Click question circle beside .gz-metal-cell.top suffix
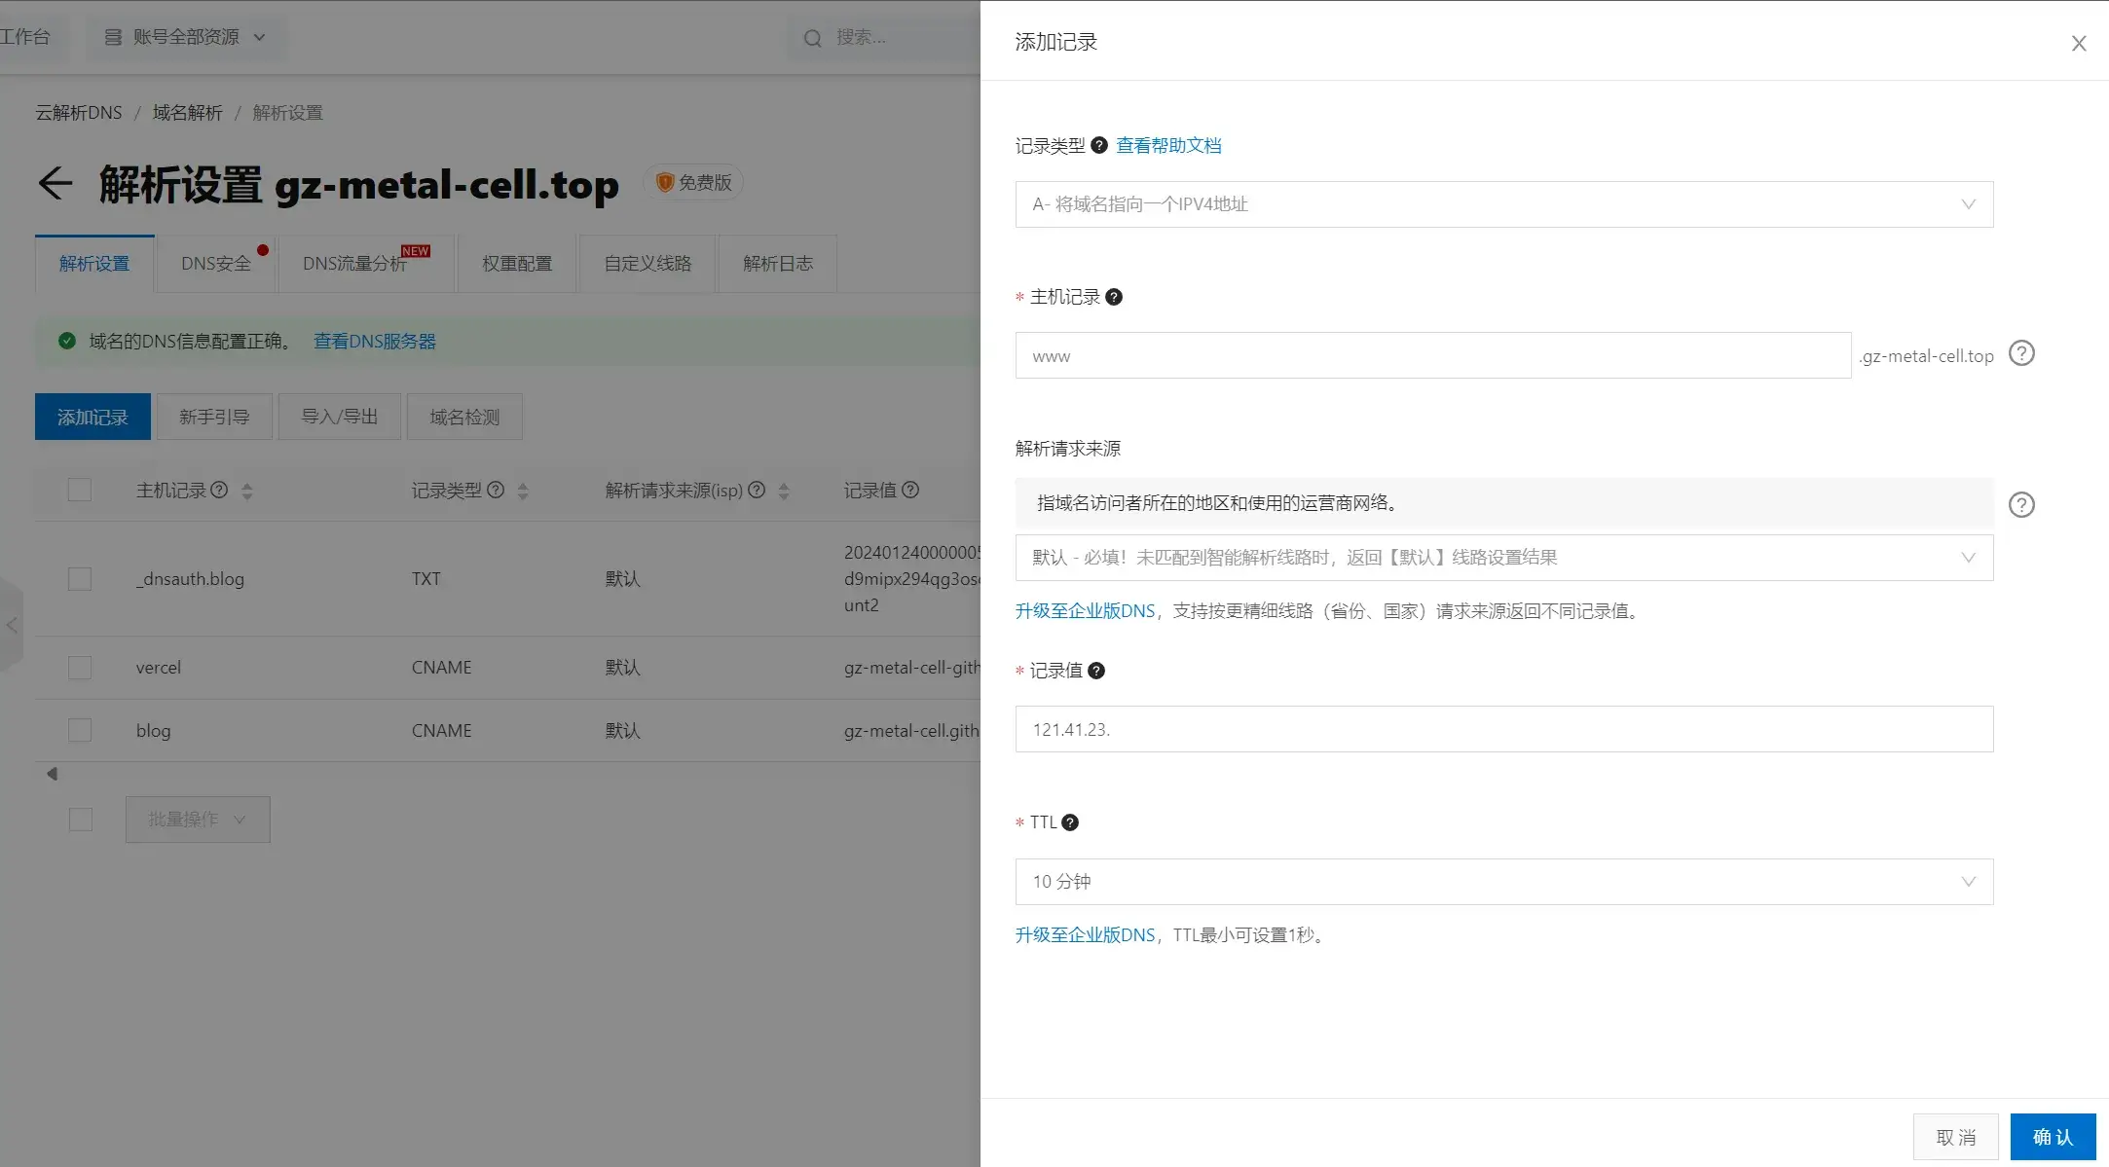The height and width of the screenshot is (1167, 2109). 2021,353
